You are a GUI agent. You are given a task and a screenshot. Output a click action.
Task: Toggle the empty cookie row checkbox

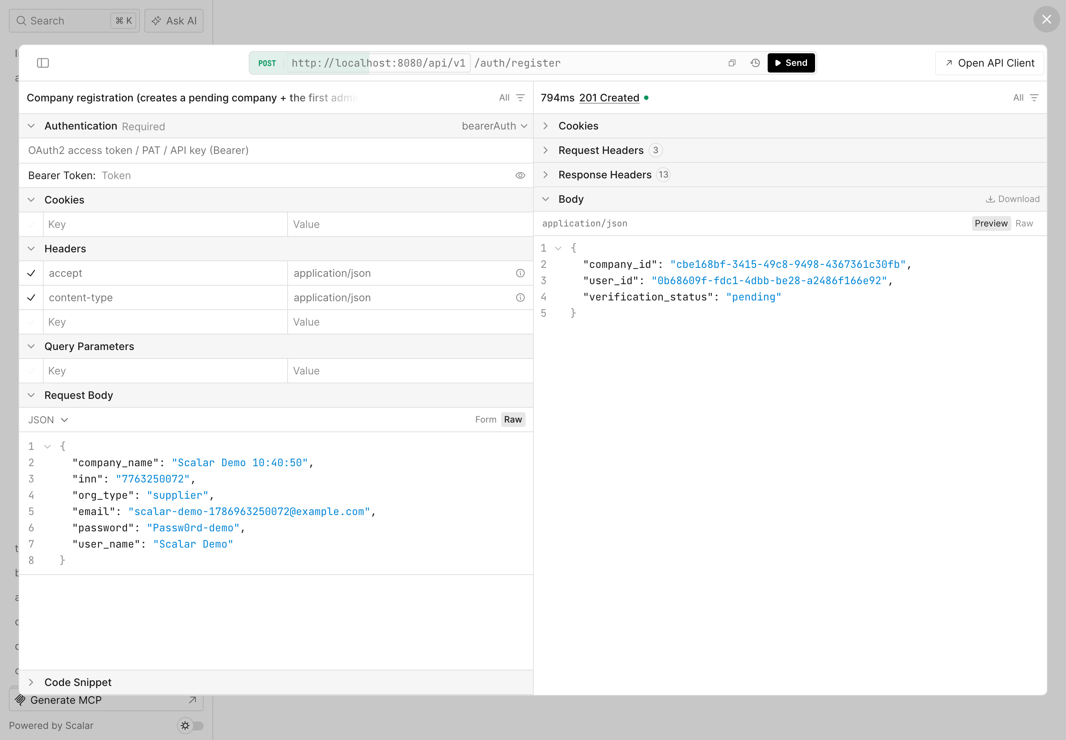pyautogui.click(x=31, y=225)
